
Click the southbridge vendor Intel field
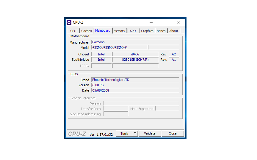[x=101, y=60]
